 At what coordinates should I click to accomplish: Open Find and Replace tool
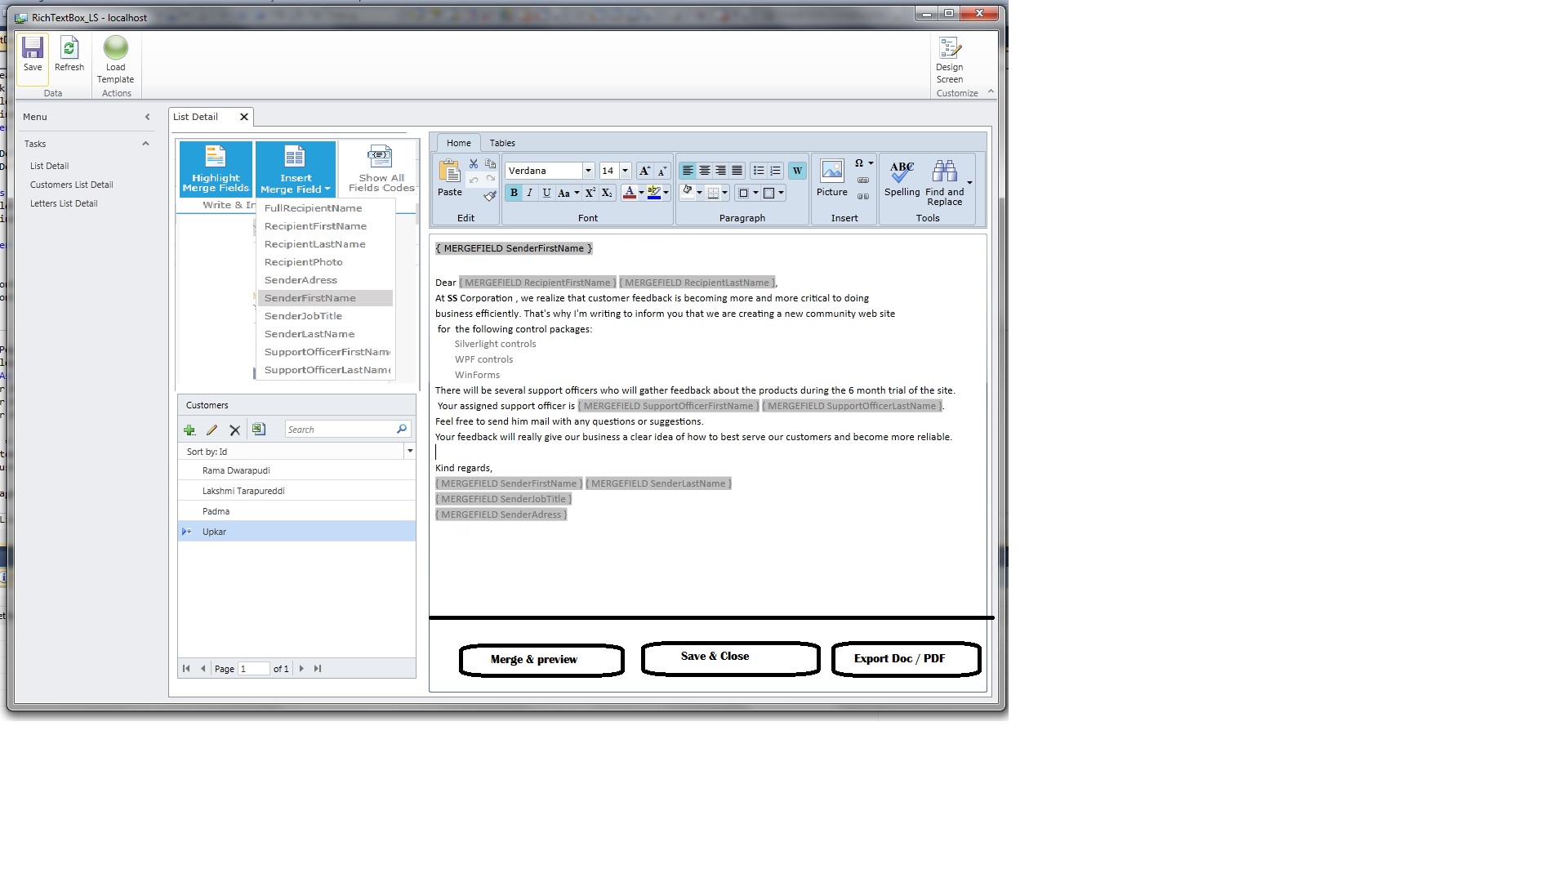pyautogui.click(x=944, y=173)
